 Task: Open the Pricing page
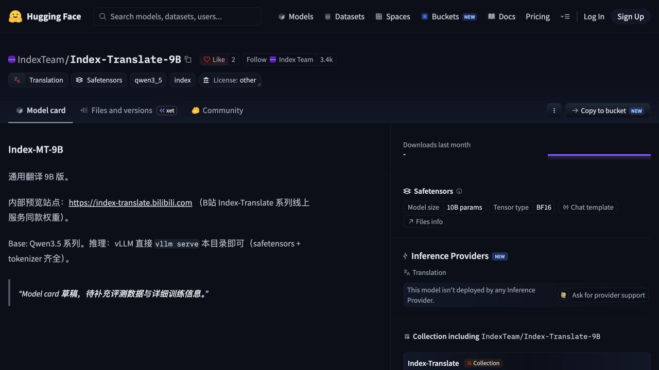click(537, 16)
